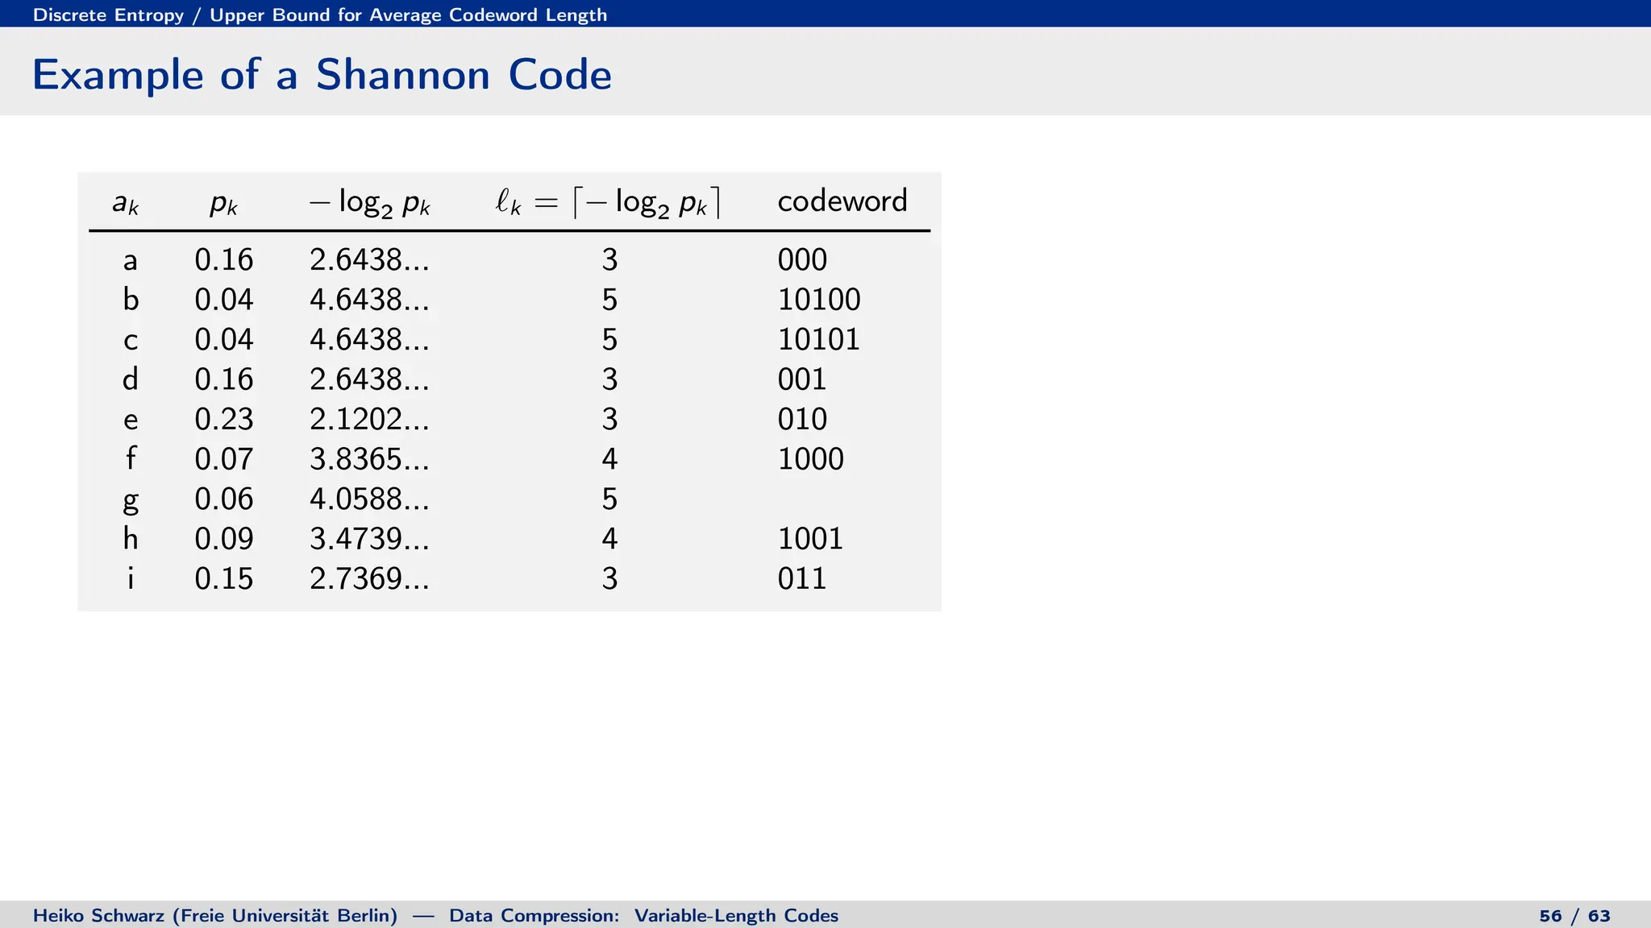Click the probability '0.07' in row f

[x=224, y=459]
